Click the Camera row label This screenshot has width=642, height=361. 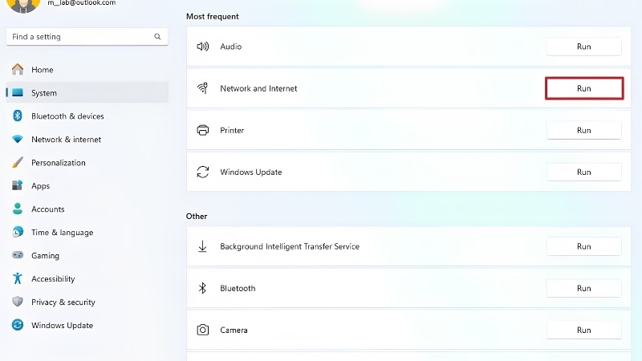pyautogui.click(x=234, y=330)
